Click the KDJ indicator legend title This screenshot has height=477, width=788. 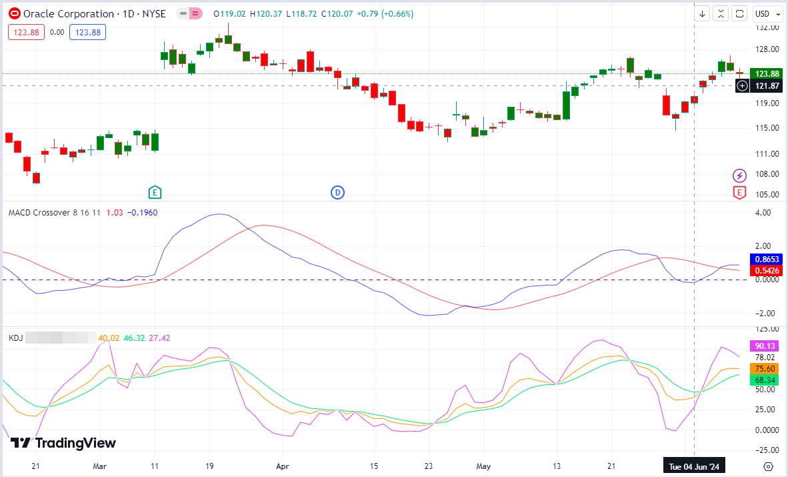15,338
